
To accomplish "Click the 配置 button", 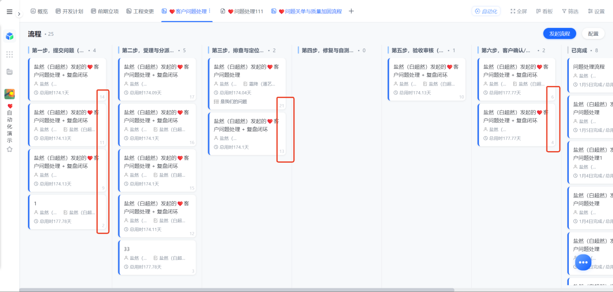I will point(593,33).
